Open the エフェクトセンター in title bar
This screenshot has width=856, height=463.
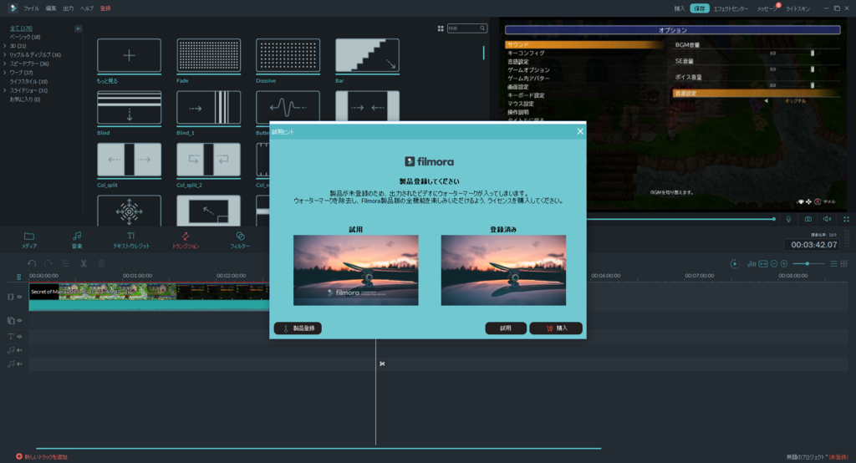tap(731, 8)
